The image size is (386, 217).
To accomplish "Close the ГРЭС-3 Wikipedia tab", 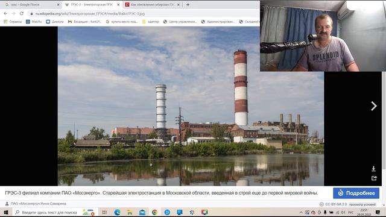I will (x=118, y=5).
